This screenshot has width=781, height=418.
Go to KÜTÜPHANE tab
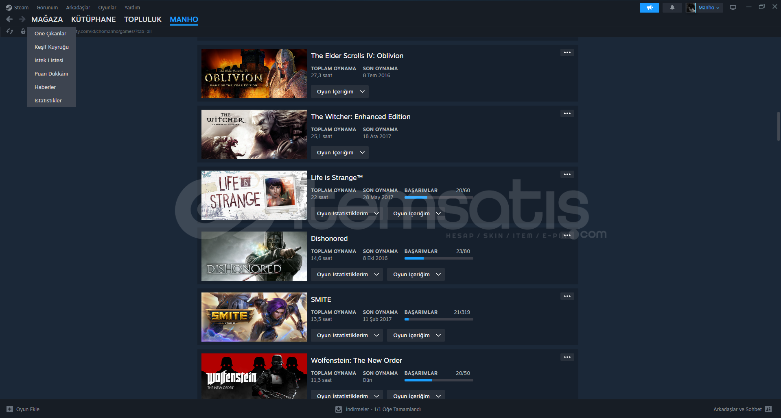(93, 19)
